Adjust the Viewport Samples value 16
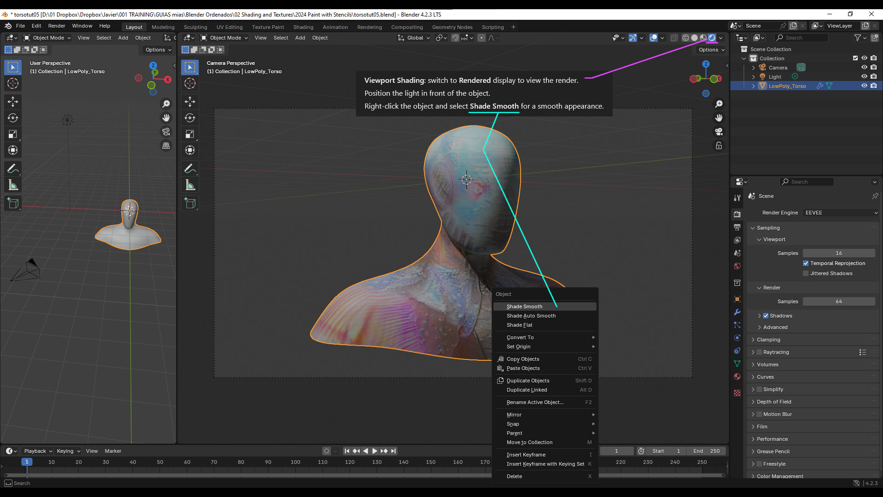883x497 pixels. [839, 253]
